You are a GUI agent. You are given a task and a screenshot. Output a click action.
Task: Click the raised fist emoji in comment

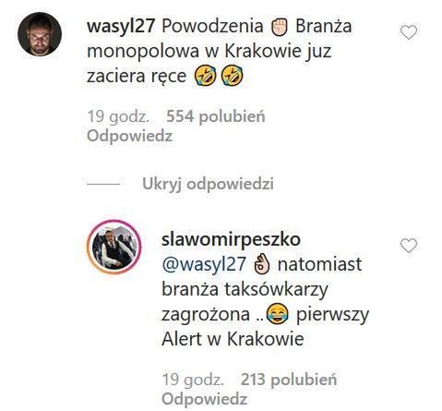[280, 27]
